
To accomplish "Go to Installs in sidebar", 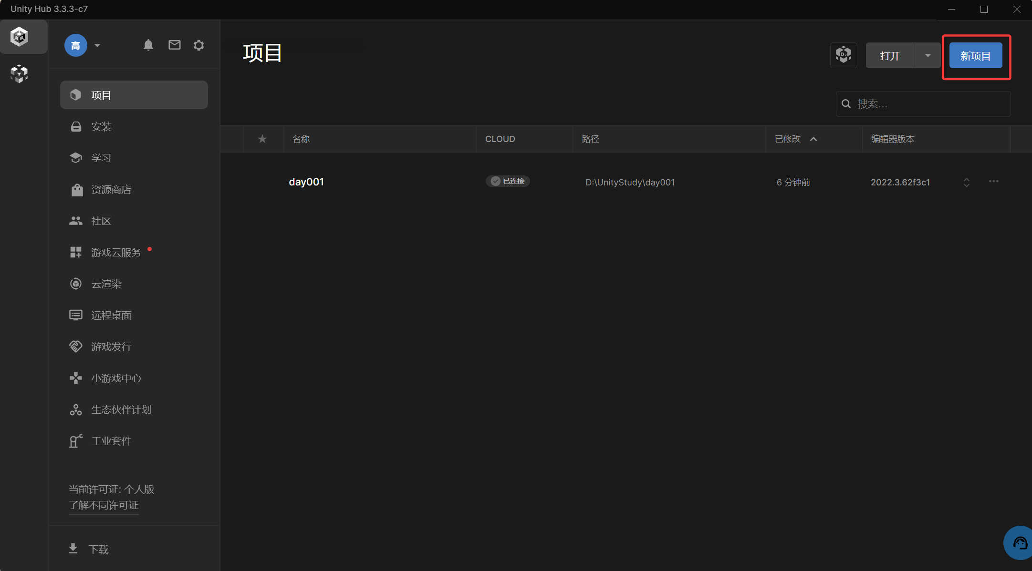I will point(101,127).
